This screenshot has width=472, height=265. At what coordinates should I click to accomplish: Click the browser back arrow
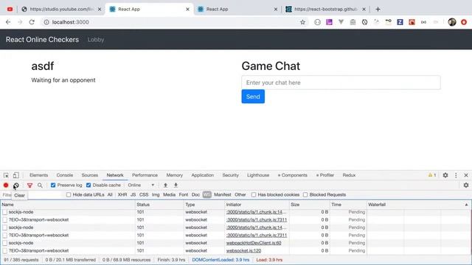(8, 22)
